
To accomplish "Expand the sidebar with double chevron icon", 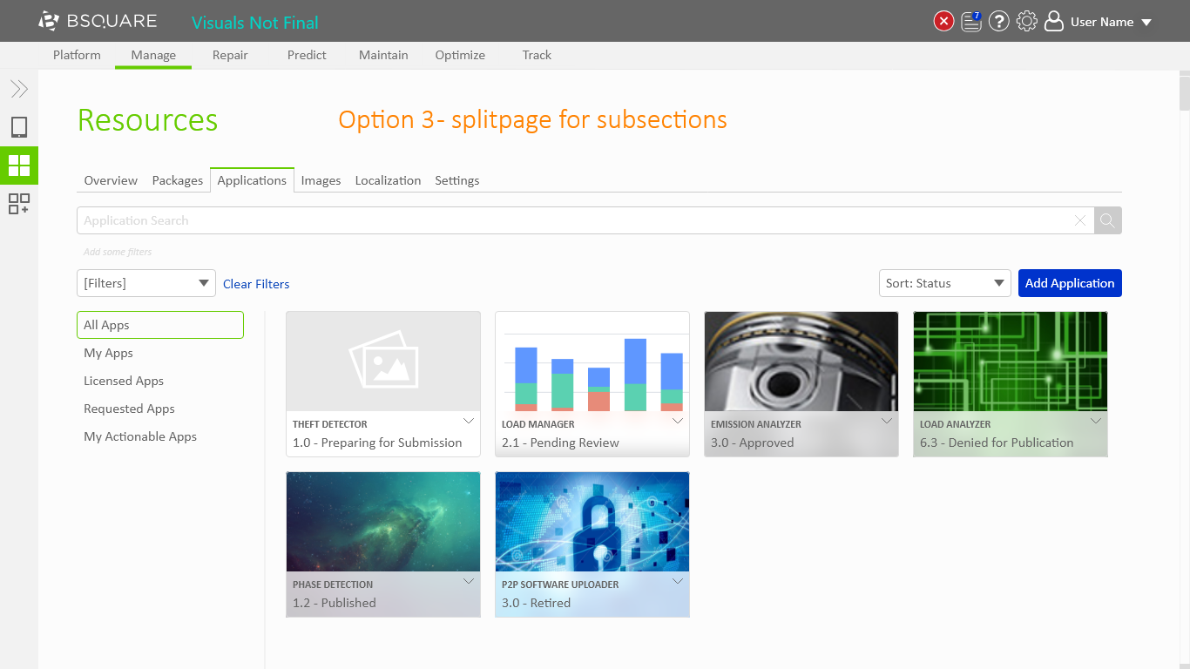I will 19,89.
